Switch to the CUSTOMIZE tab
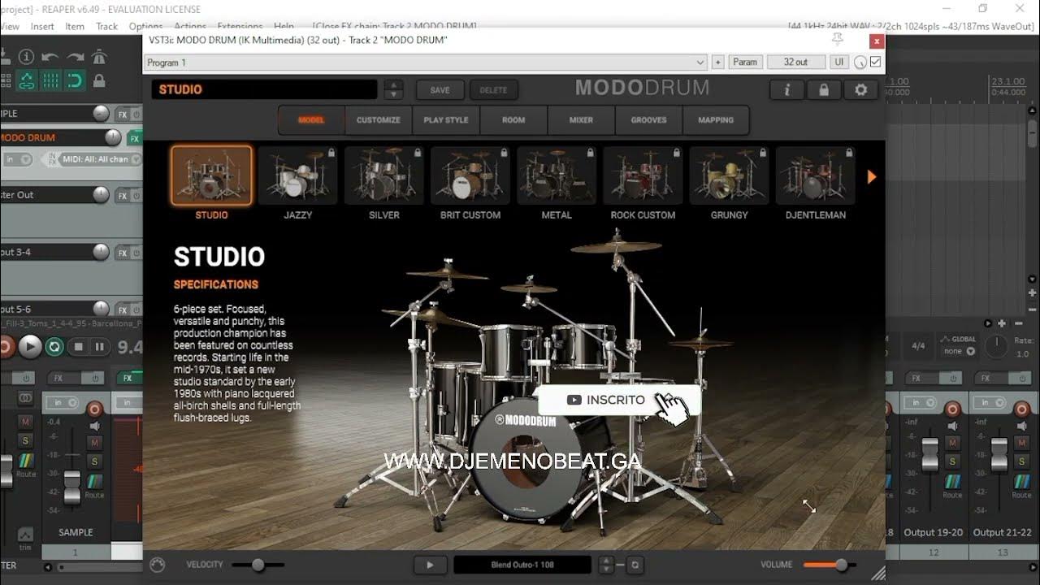 click(379, 120)
